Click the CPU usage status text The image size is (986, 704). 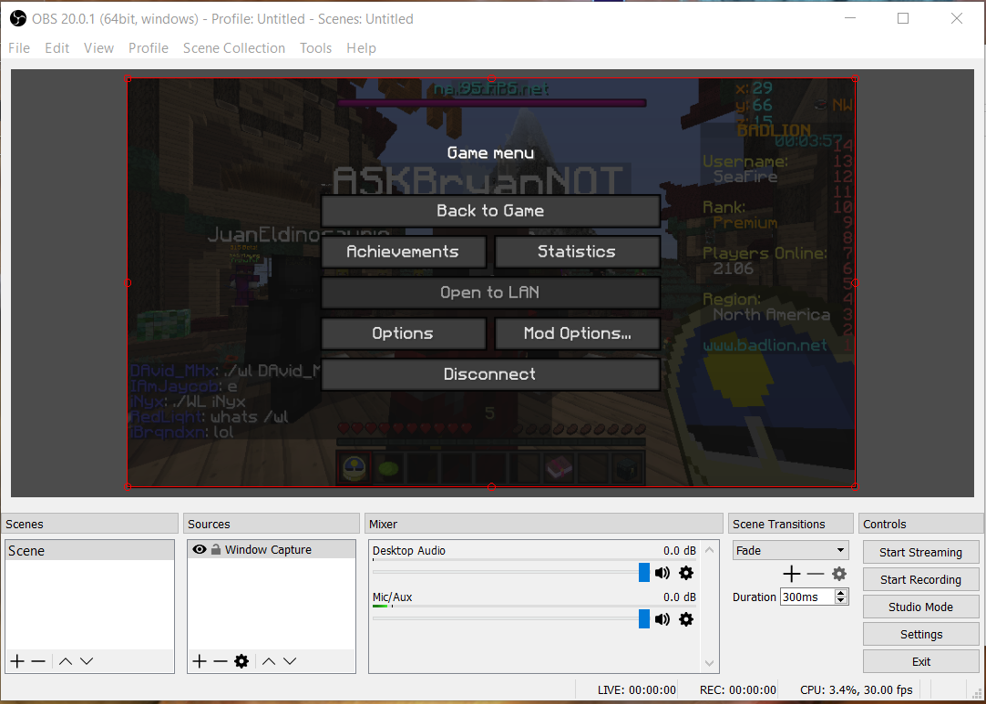(856, 689)
